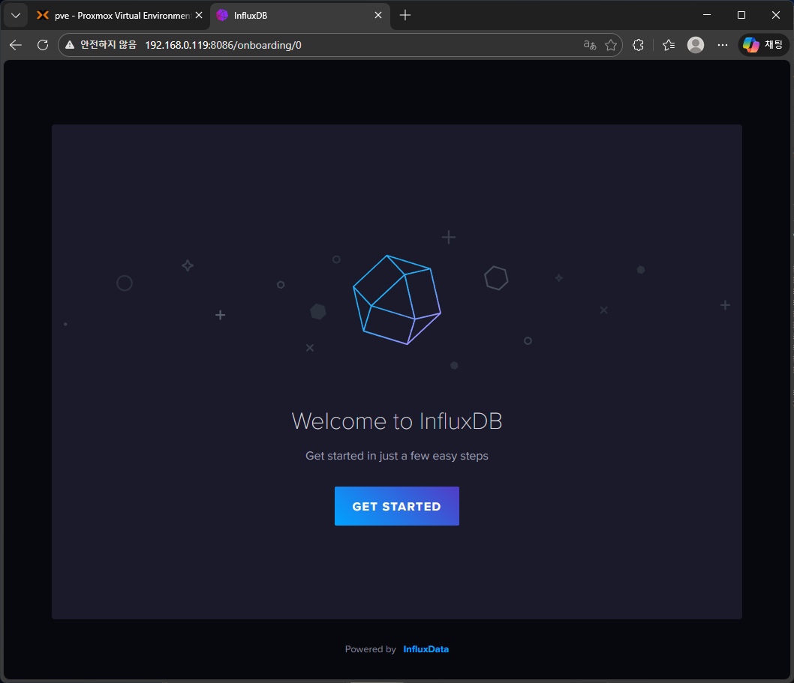Click the Welcome to InfluxDB heading
794x683 pixels.
(396, 421)
